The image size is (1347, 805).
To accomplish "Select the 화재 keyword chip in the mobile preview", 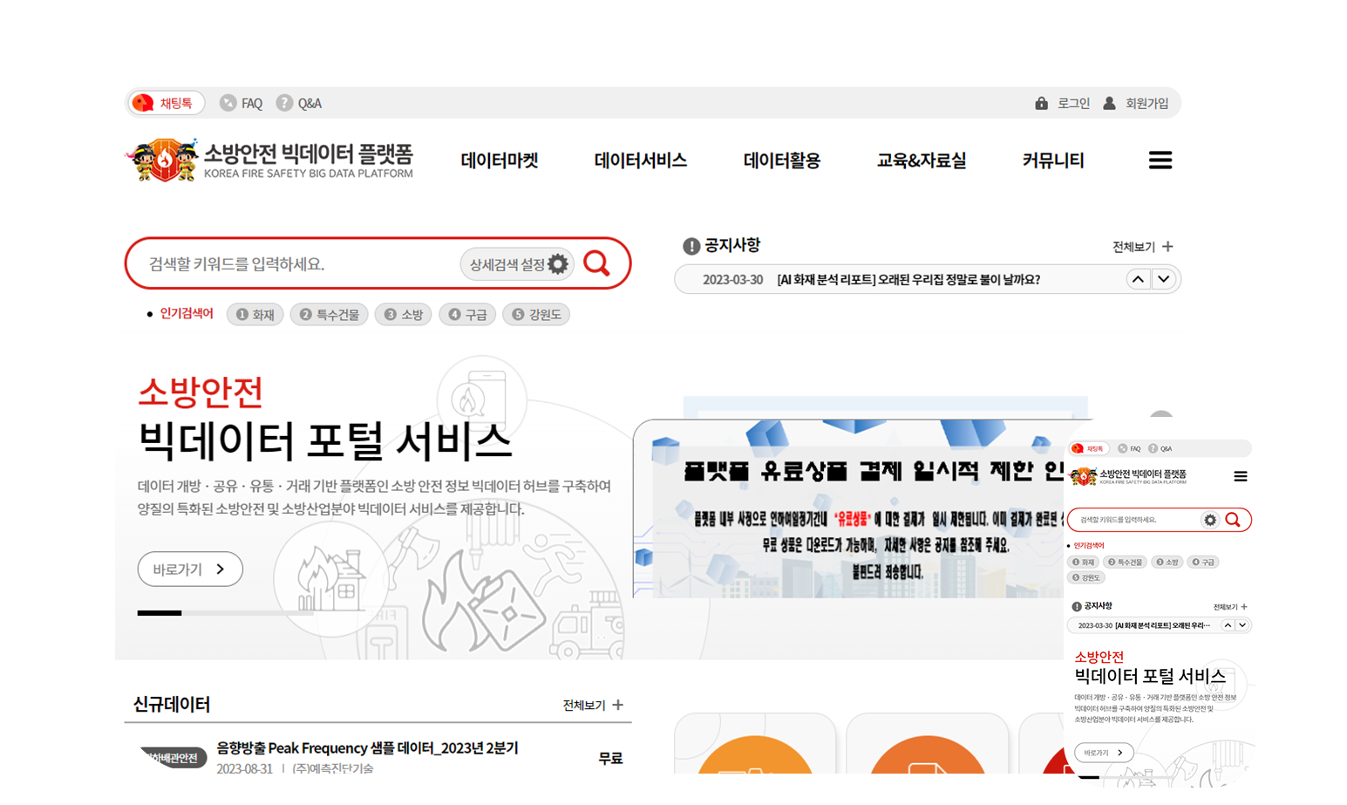I will tap(1083, 563).
